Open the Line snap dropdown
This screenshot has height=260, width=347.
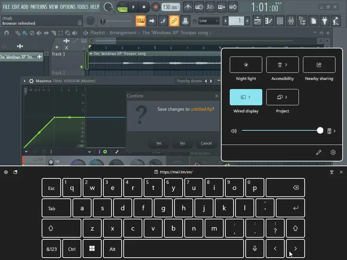pos(209,21)
